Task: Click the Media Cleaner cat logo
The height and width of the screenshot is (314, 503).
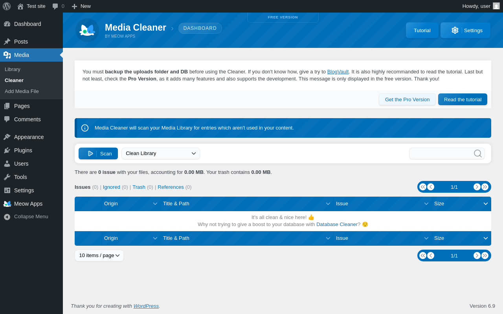Action: pos(87,30)
